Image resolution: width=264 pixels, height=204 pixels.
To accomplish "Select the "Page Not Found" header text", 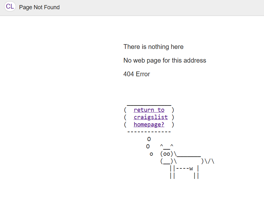I will [x=39, y=7].
